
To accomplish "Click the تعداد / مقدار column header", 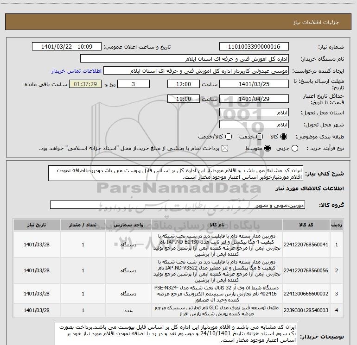I will coord(83,225).
